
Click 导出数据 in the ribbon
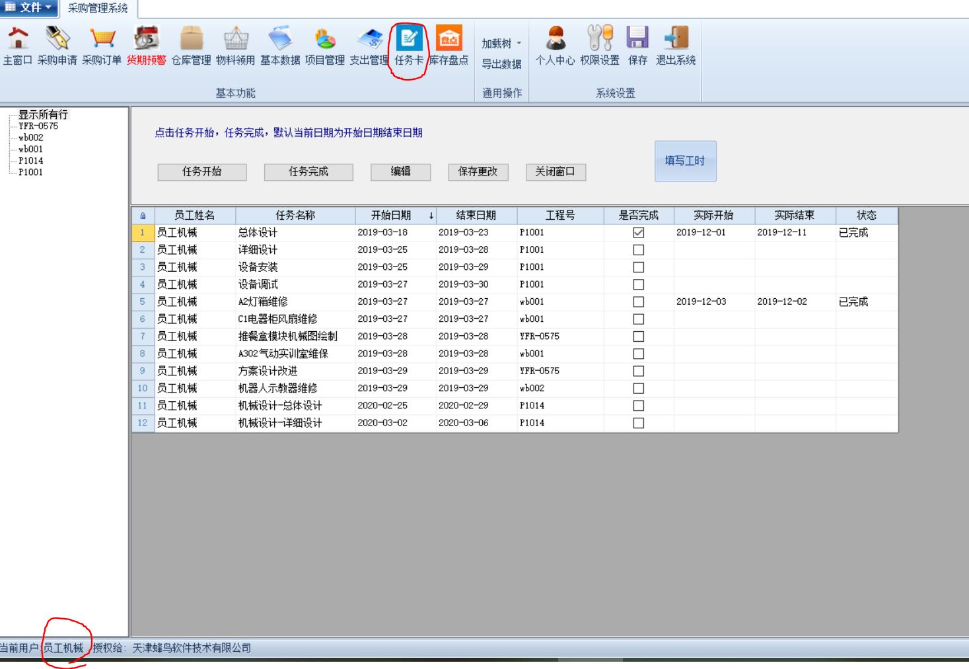coord(501,64)
